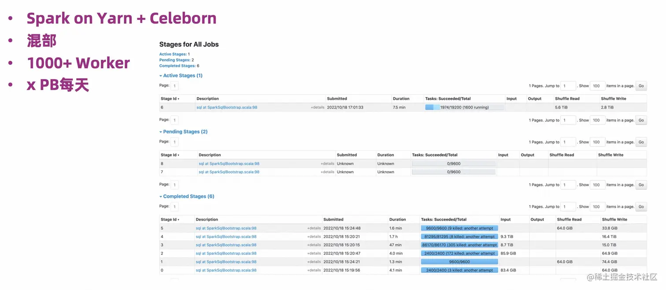Screen dimensions: 666x290
Task: Expand +details for stage 0
Action: coord(314,270)
